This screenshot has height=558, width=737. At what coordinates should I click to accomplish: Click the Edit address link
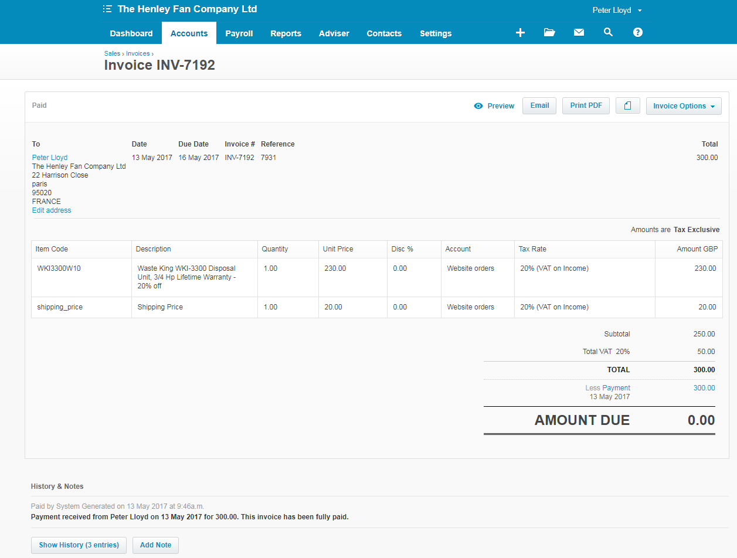pos(52,210)
